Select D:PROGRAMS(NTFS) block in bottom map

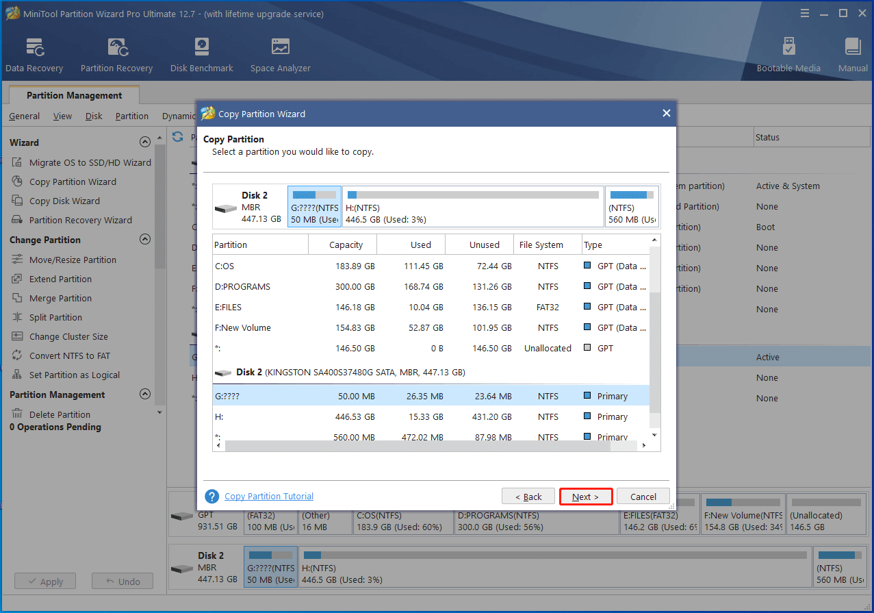coord(537,515)
